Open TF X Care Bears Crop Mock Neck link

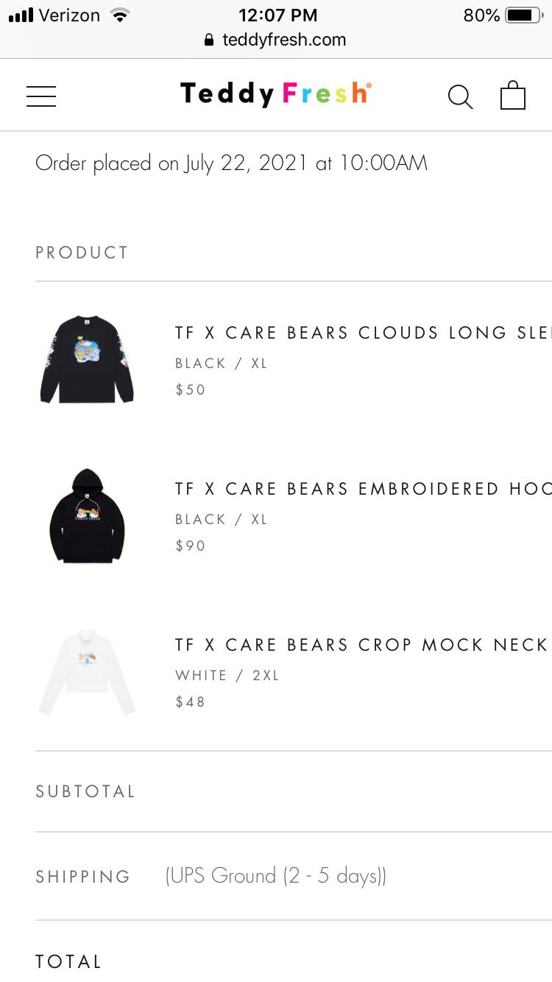pyautogui.click(x=361, y=645)
